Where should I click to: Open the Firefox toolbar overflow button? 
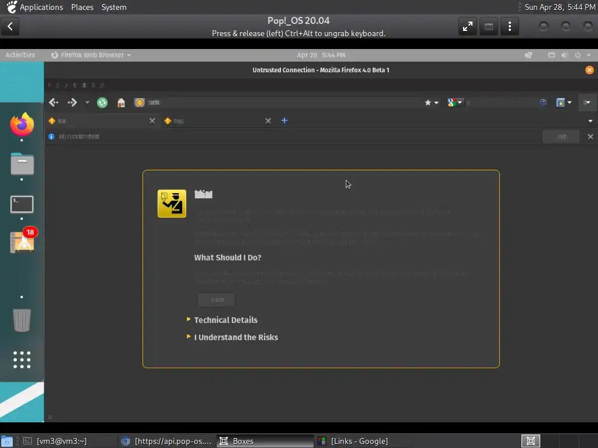coord(587,103)
